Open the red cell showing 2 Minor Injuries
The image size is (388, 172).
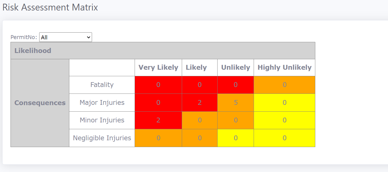tap(158, 120)
